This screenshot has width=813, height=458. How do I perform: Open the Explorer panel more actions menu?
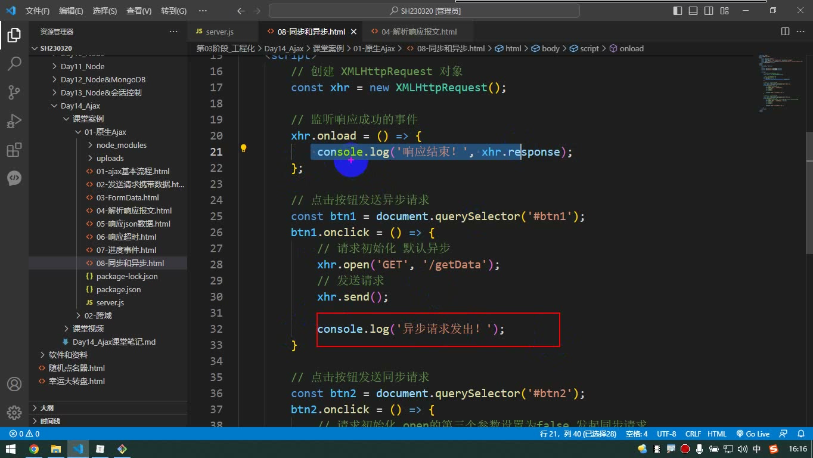pyautogui.click(x=173, y=32)
